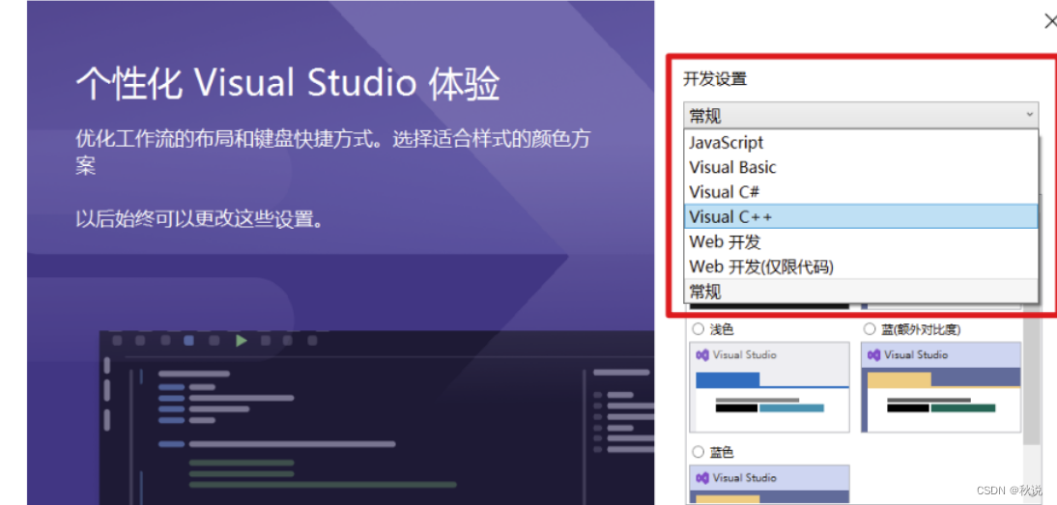Select JavaScript from development settings list
1057x505 pixels.
point(861,143)
